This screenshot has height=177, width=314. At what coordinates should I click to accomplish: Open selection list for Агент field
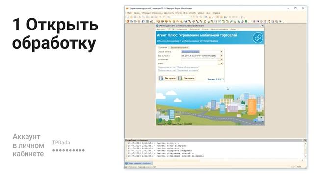click(219, 64)
